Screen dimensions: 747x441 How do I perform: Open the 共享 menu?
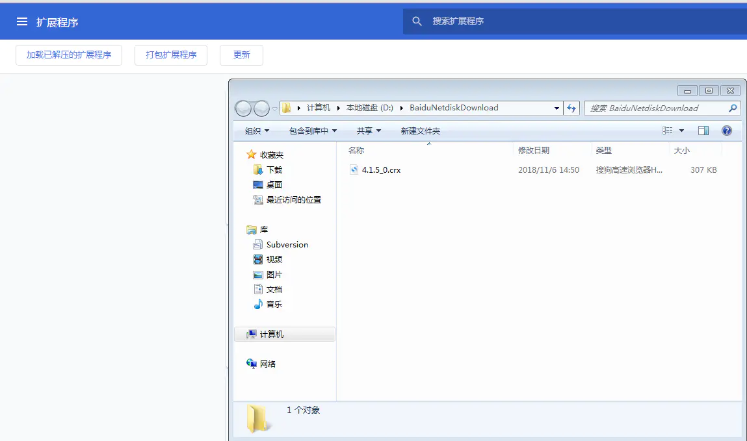coord(369,131)
